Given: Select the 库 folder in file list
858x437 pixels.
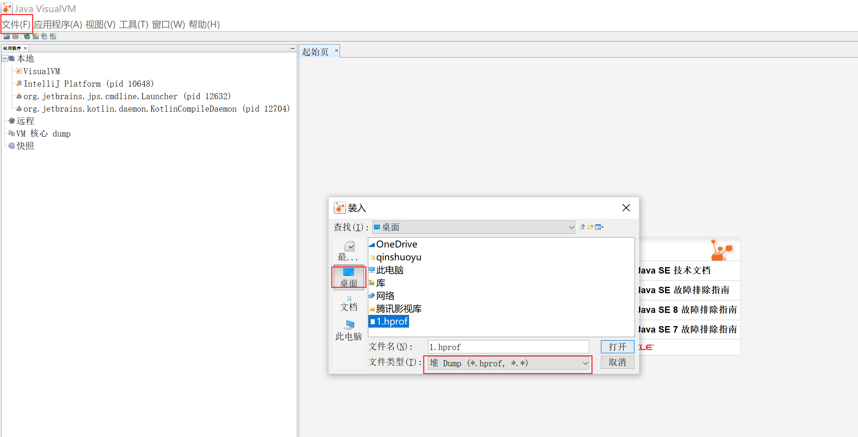Looking at the screenshot, I should pos(377,283).
